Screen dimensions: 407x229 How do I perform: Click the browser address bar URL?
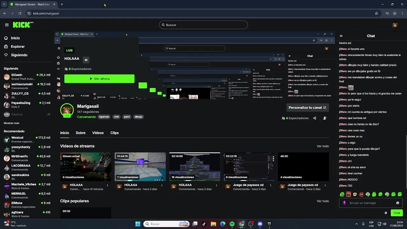[x=46, y=13]
